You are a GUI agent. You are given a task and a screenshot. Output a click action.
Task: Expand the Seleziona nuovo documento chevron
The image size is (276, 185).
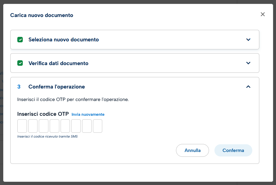tap(248, 40)
